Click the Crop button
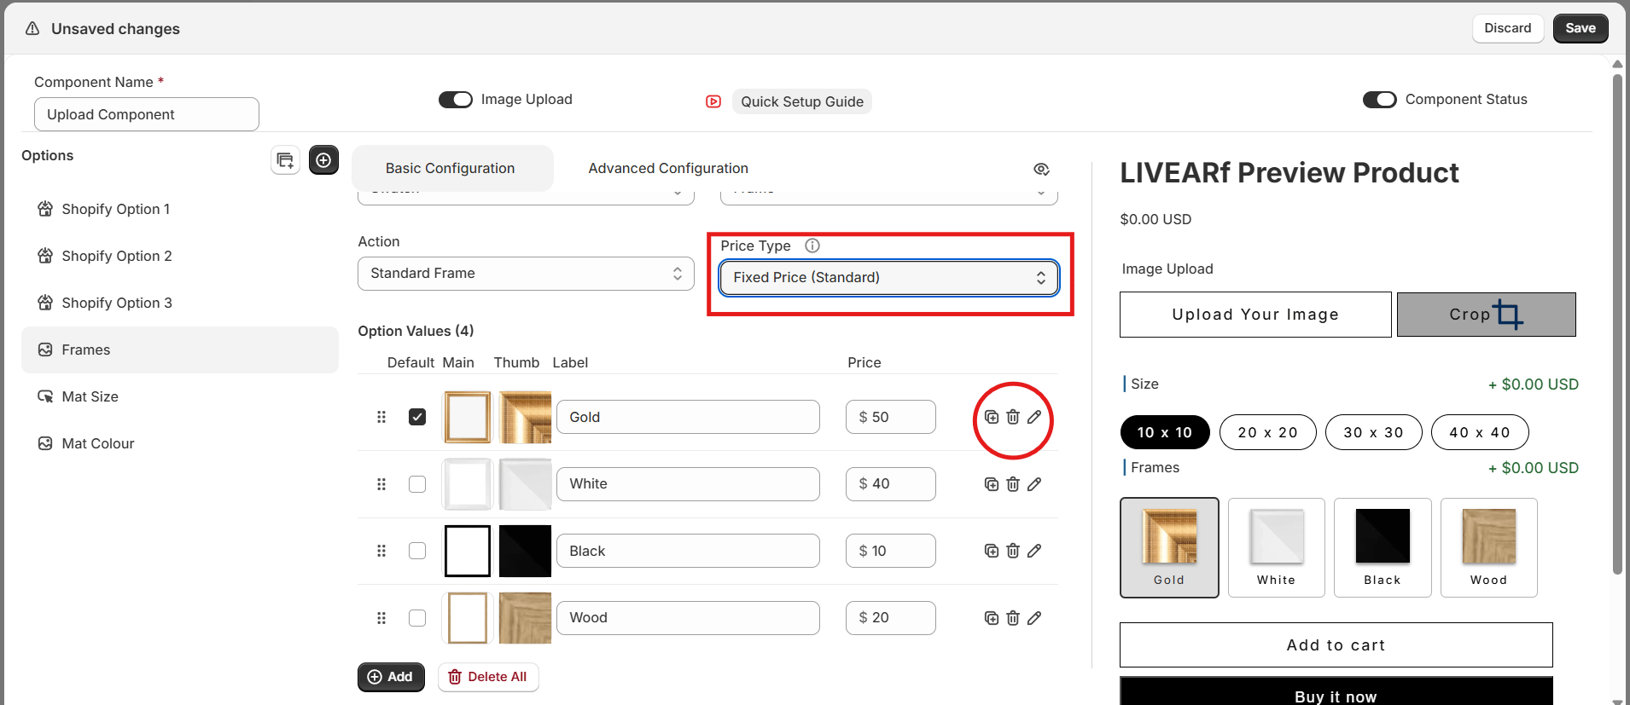 (x=1487, y=315)
